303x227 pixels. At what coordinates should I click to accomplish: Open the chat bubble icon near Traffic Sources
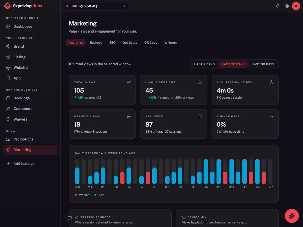(x=70, y=218)
